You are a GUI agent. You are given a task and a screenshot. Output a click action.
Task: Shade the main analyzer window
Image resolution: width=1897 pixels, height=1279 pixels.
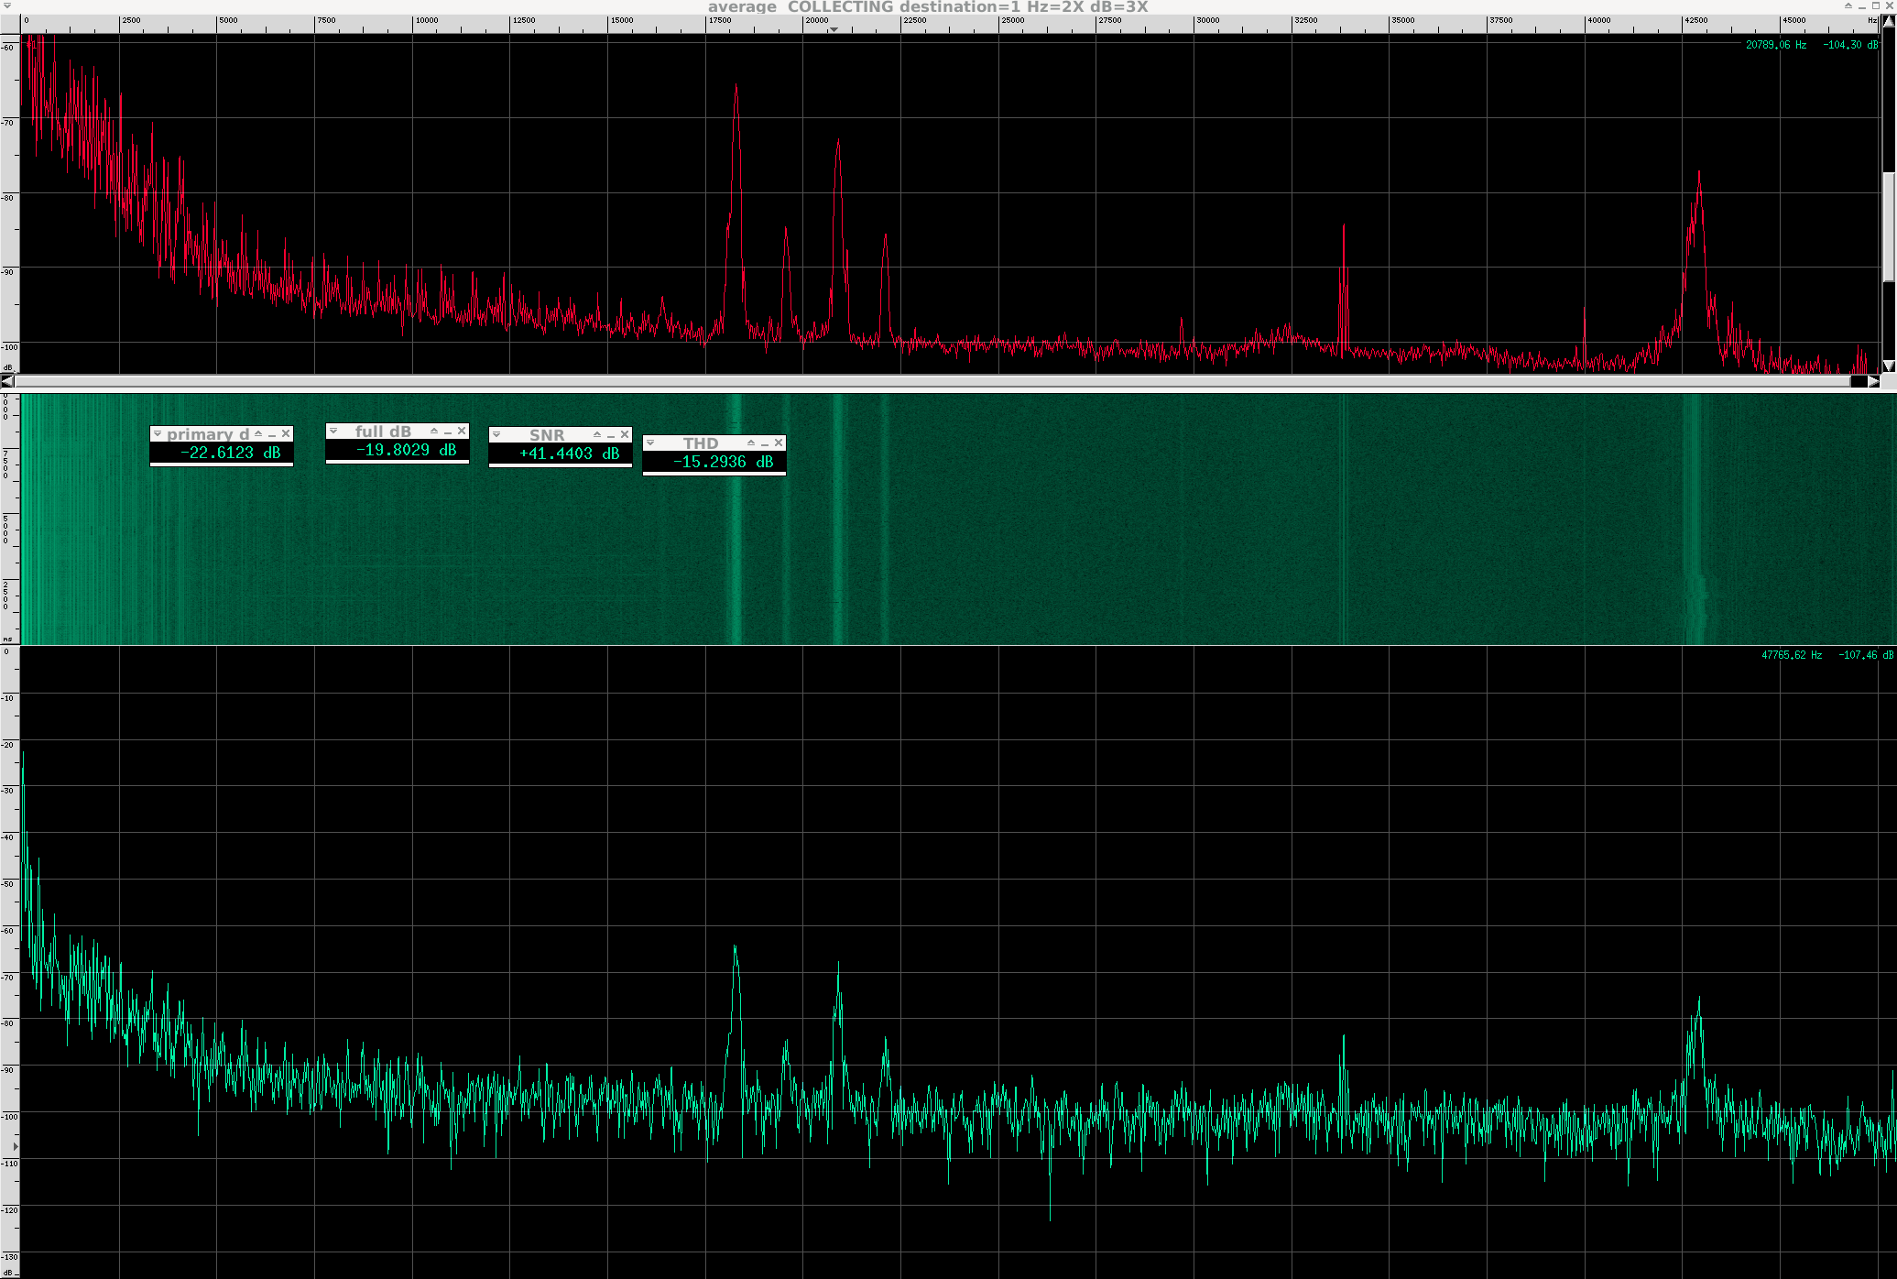point(1848,5)
